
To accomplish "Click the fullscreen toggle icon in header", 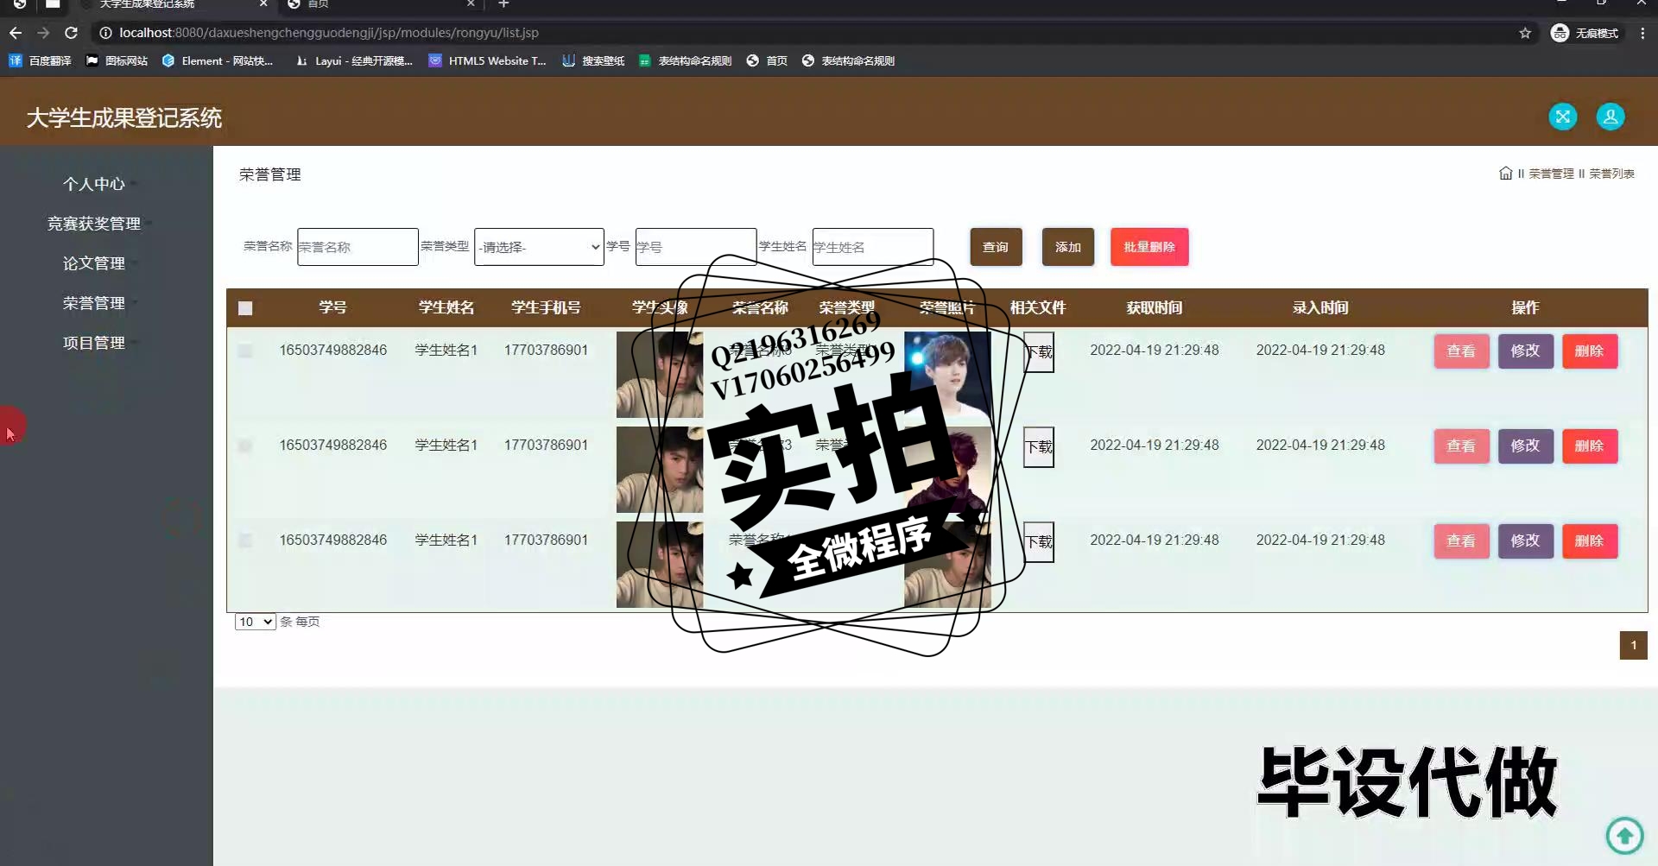I will [1562, 117].
